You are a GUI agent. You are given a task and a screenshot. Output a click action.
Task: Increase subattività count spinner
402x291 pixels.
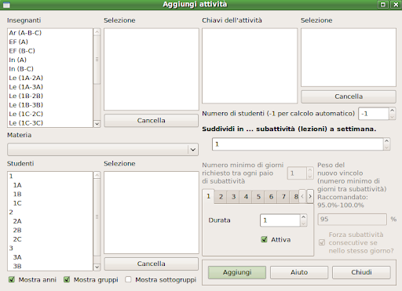pyautogui.click(x=386, y=141)
